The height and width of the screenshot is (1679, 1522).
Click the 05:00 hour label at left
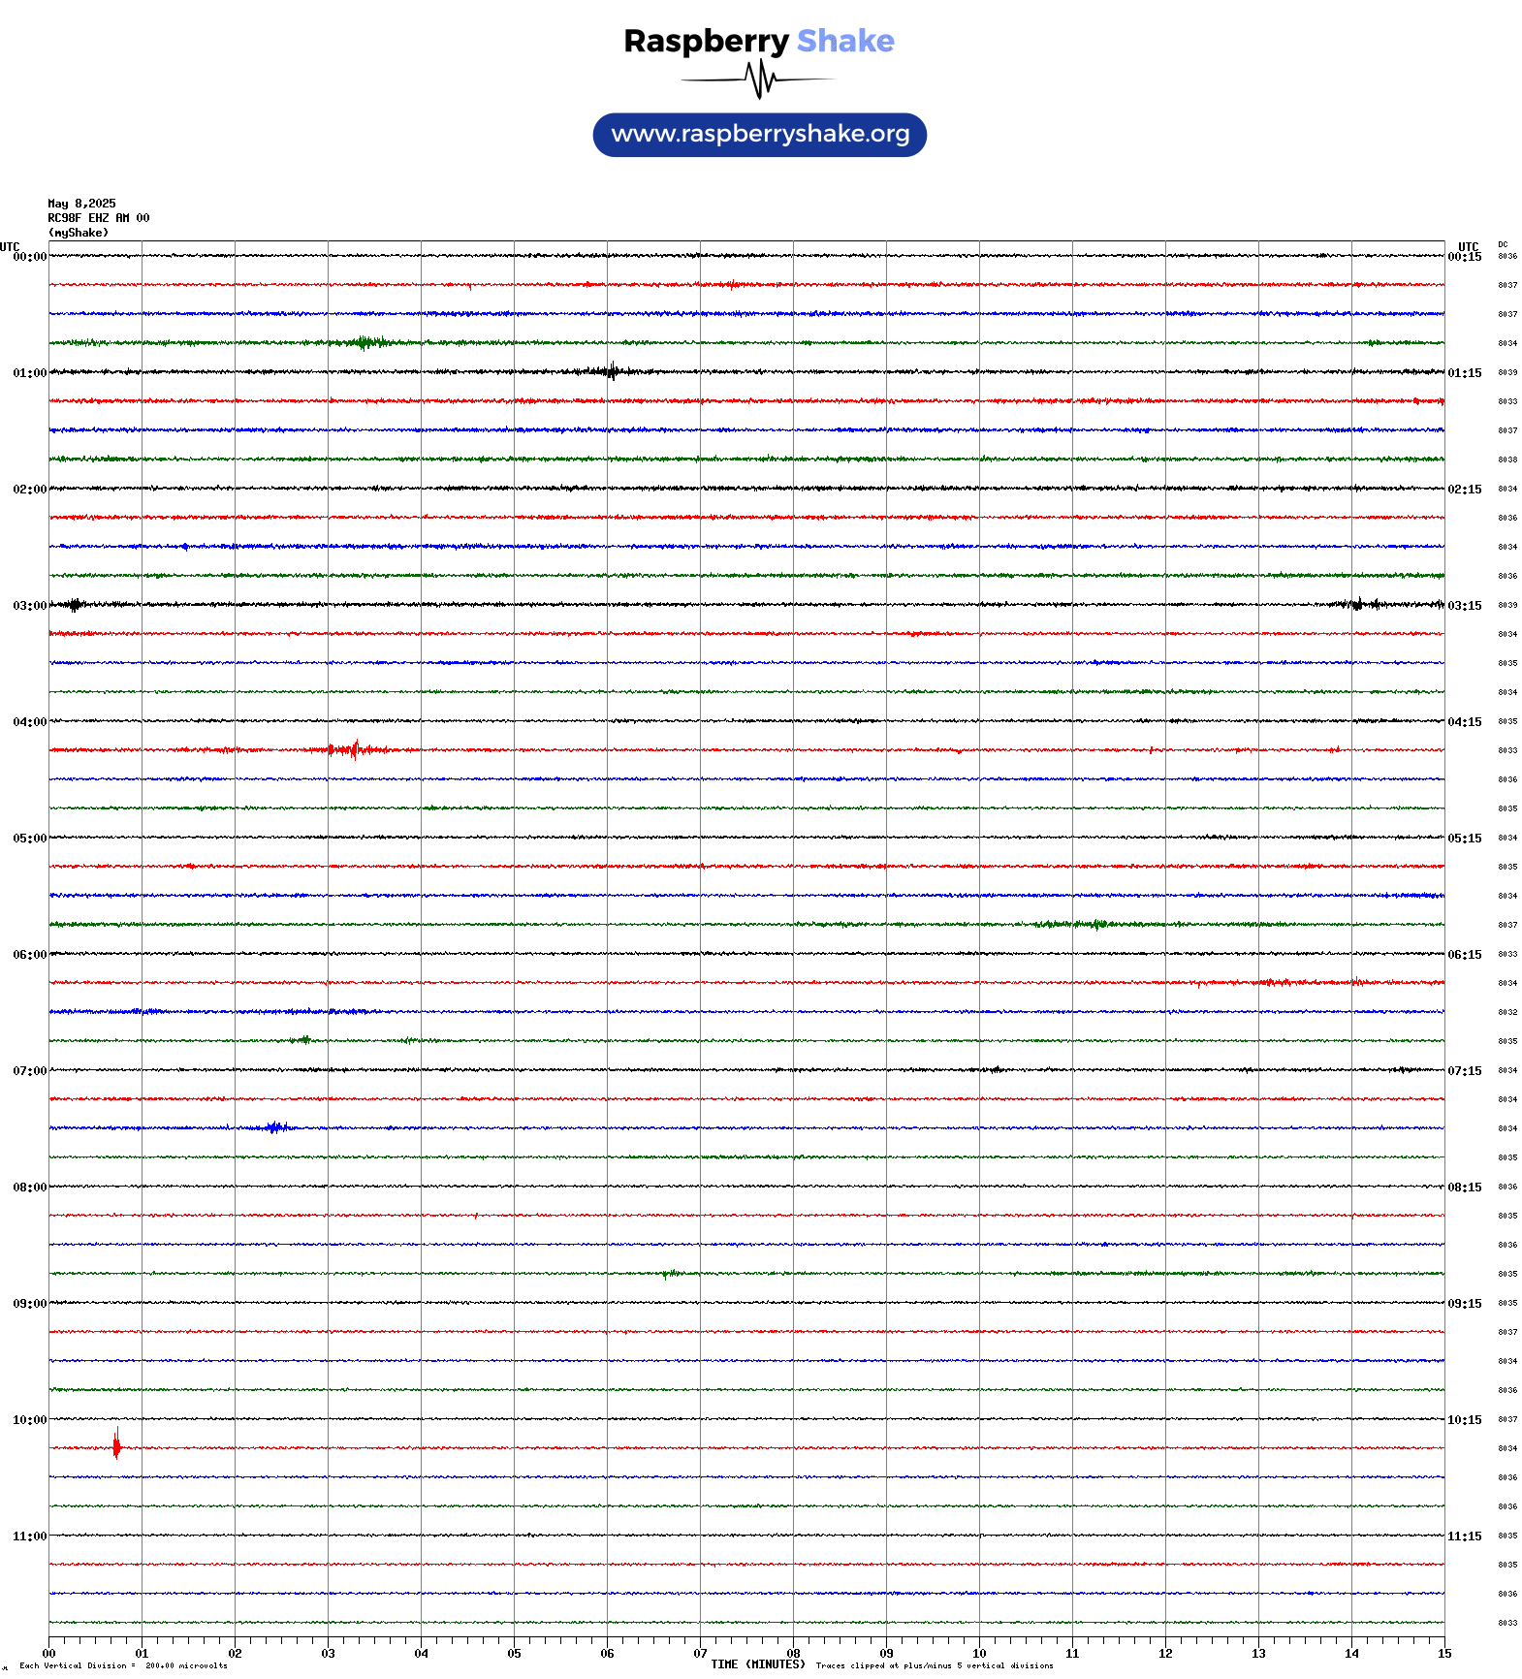[29, 839]
